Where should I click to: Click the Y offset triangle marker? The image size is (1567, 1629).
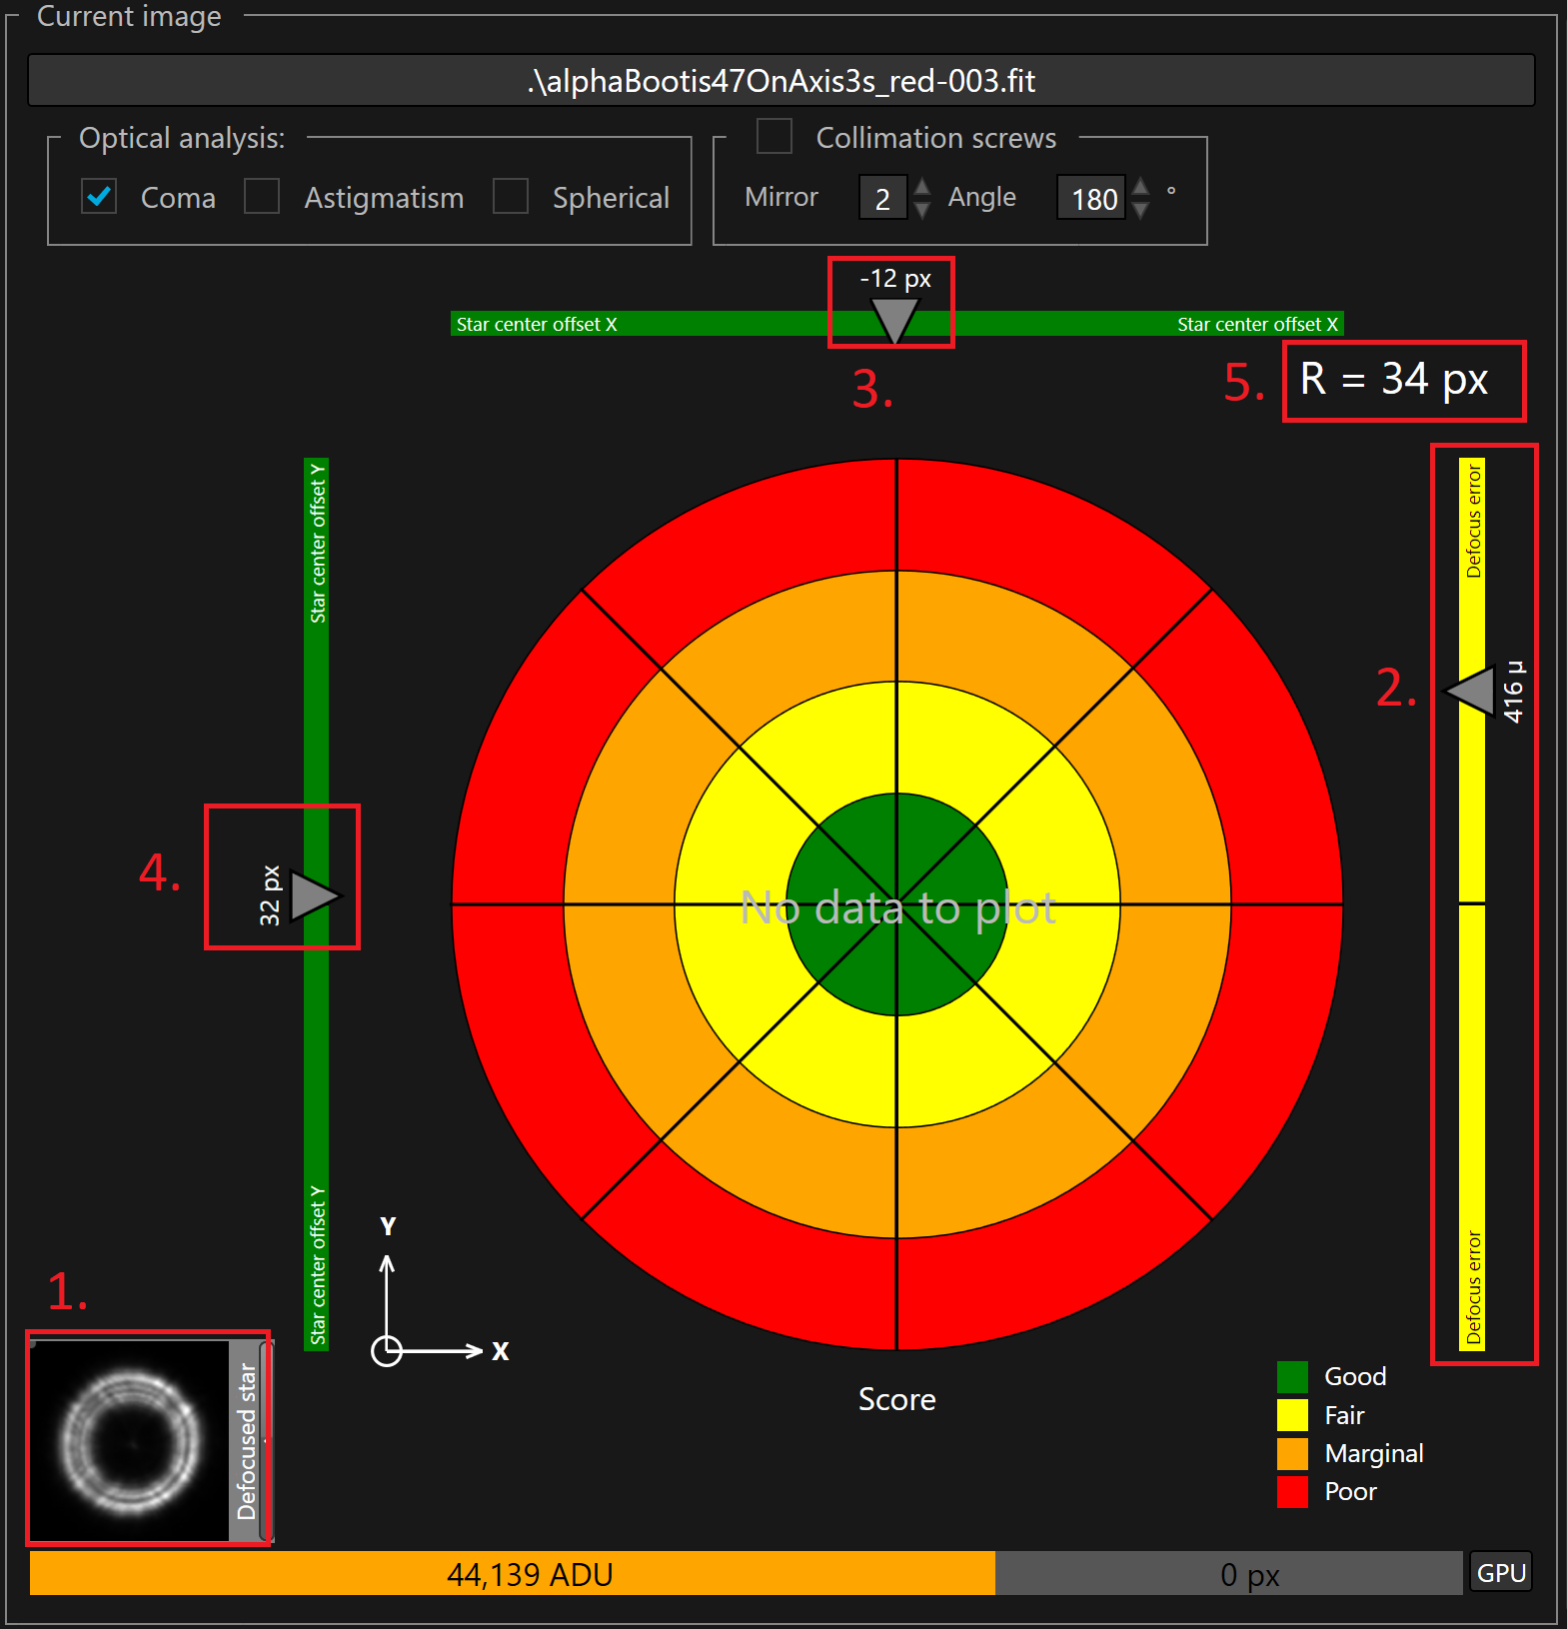click(x=313, y=895)
